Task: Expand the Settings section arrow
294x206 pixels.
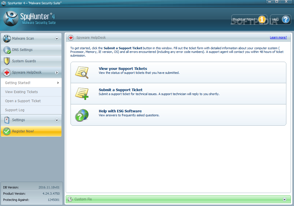Action: point(57,120)
